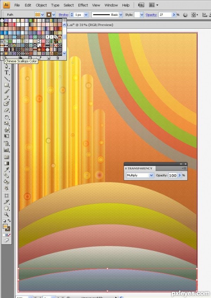Select the Type tool

click(x=6, y=72)
